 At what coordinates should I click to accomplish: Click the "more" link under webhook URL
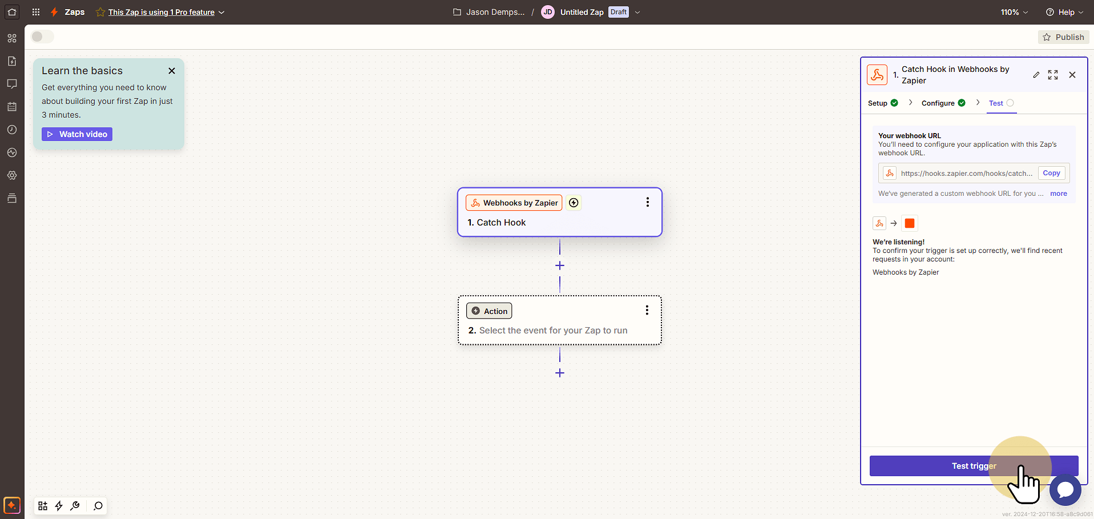[1058, 194]
